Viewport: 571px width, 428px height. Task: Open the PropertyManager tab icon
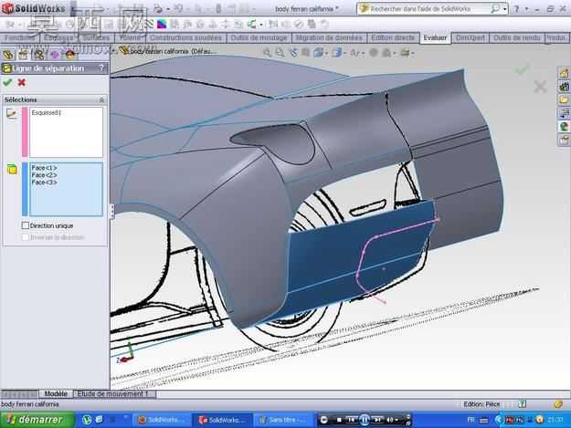(x=24, y=55)
